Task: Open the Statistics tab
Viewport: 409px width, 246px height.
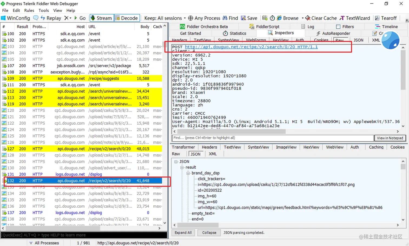Action: pyautogui.click(x=235, y=33)
